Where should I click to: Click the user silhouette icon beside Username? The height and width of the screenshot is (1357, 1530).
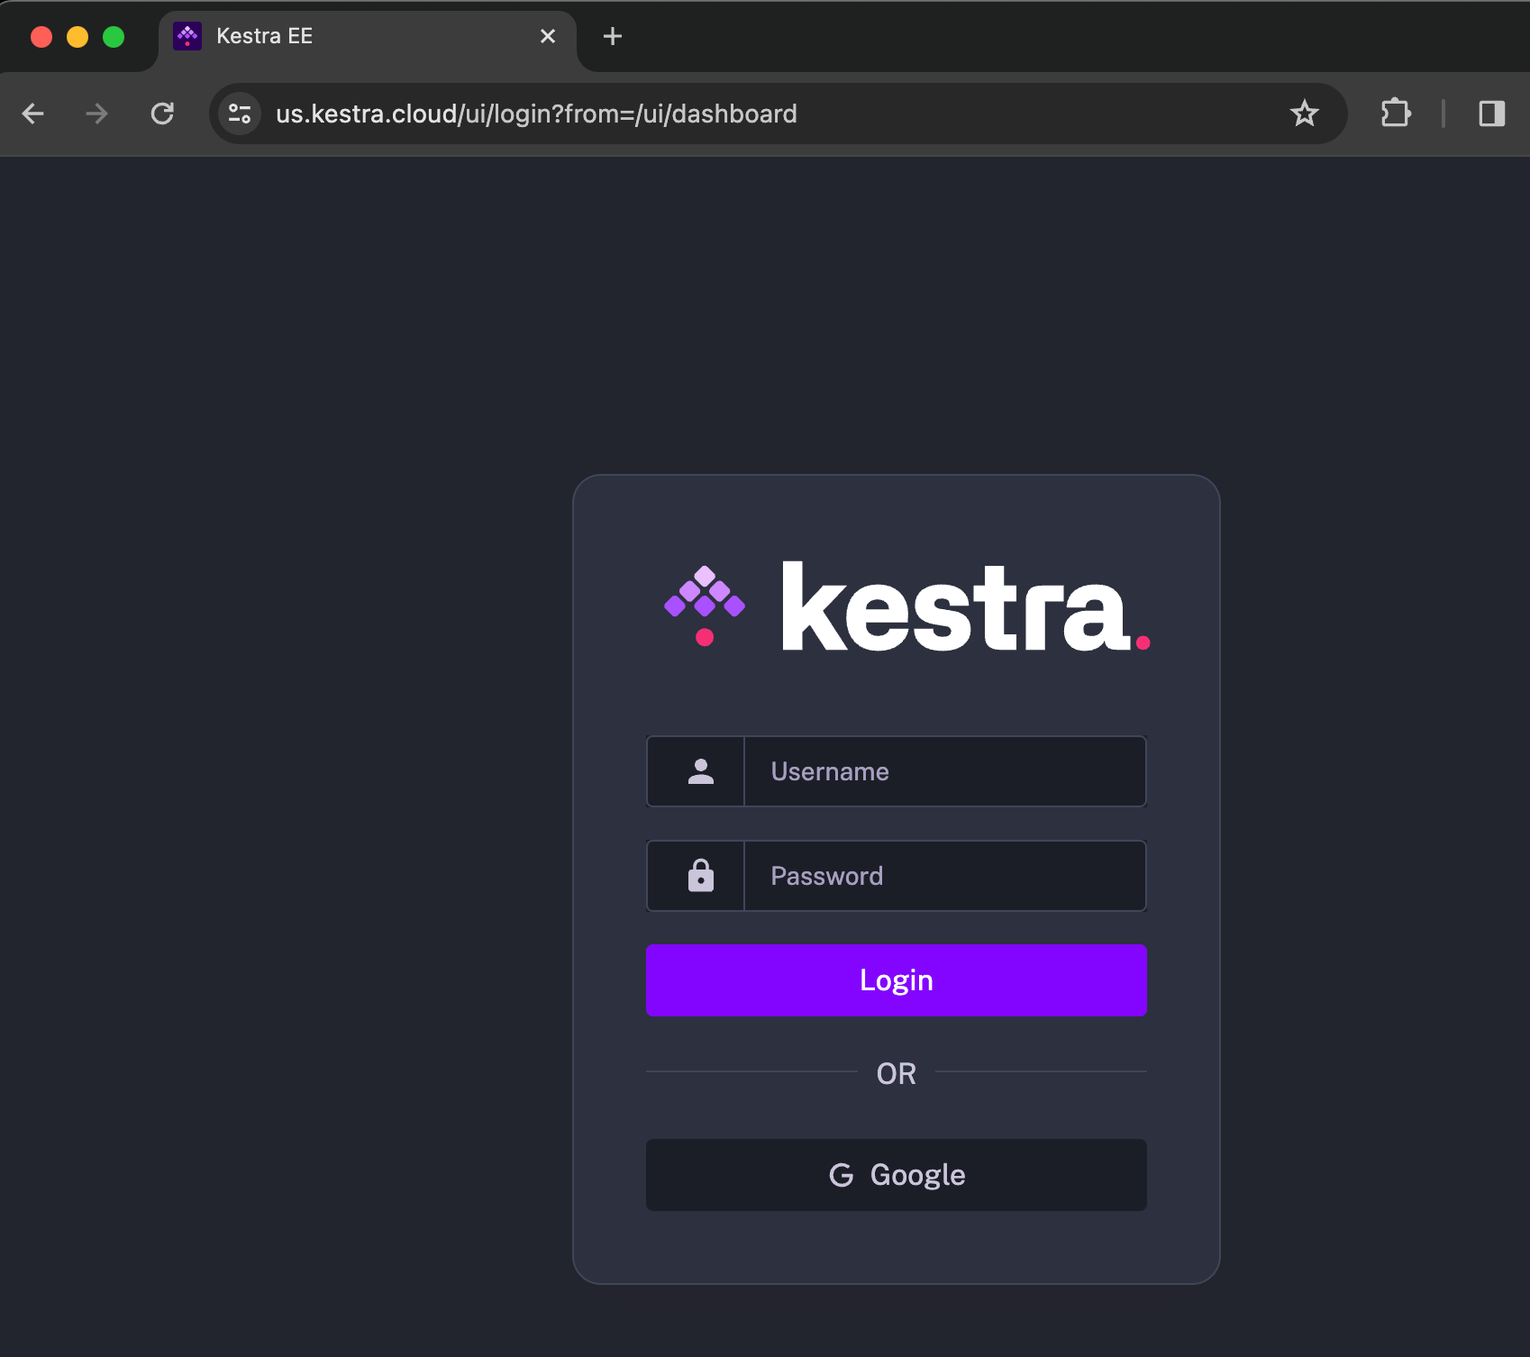coord(701,771)
